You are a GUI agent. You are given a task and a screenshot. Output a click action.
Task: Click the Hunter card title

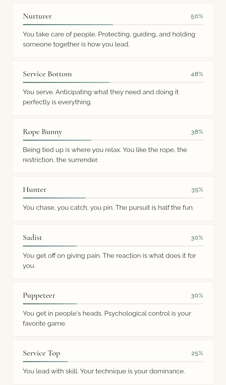coord(35,190)
